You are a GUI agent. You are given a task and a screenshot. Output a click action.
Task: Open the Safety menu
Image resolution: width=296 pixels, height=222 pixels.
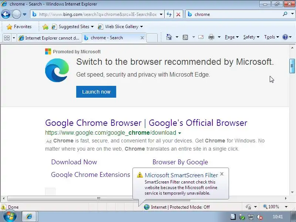pyautogui.click(x=251, y=37)
